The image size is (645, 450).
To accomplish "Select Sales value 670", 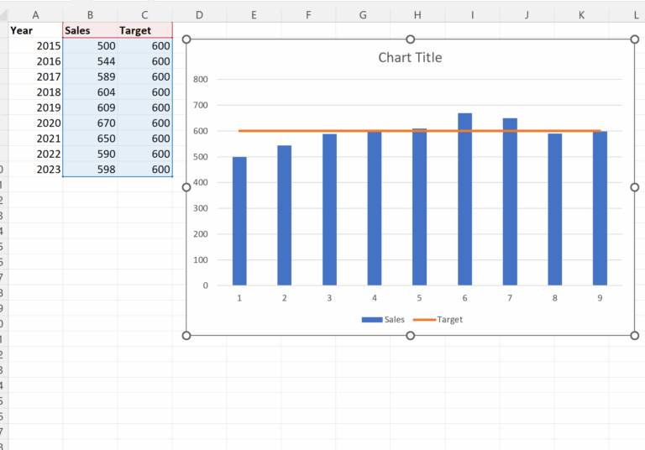I will [x=90, y=123].
